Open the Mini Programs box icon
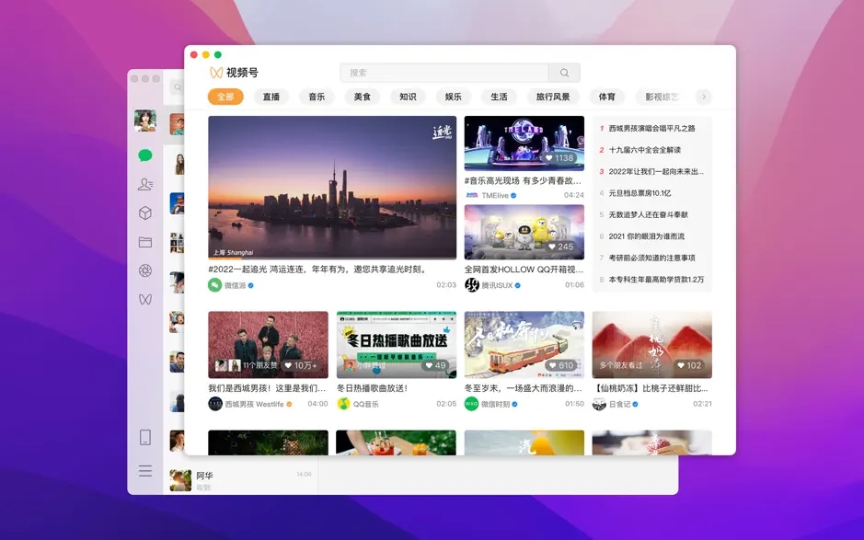Image resolution: width=864 pixels, height=540 pixels. click(x=144, y=213)
